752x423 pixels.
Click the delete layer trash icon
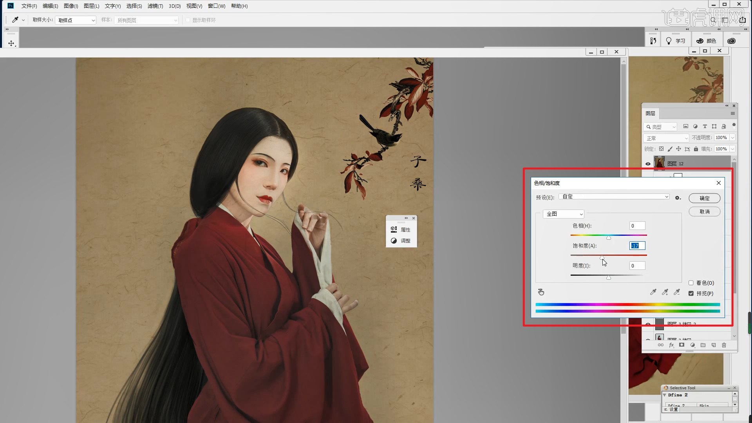click(x=724, y=345)
